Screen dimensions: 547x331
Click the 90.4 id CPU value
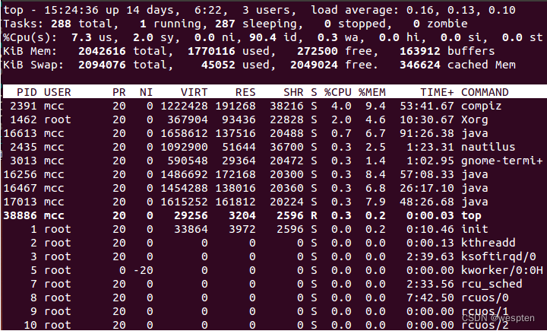point(273,37)
